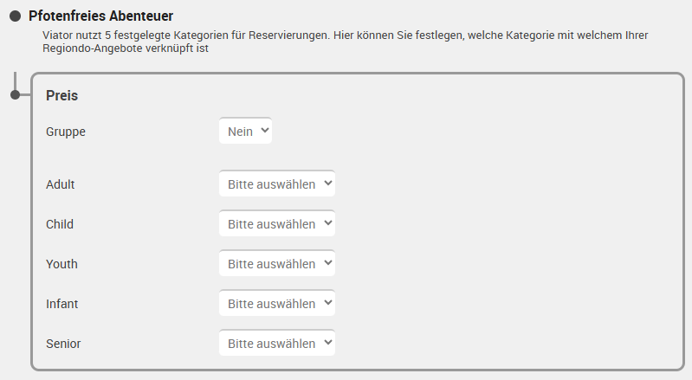Viewport: 692px width, 380px height.
Task: Open the Senior category dropdown
Action: 277,343
